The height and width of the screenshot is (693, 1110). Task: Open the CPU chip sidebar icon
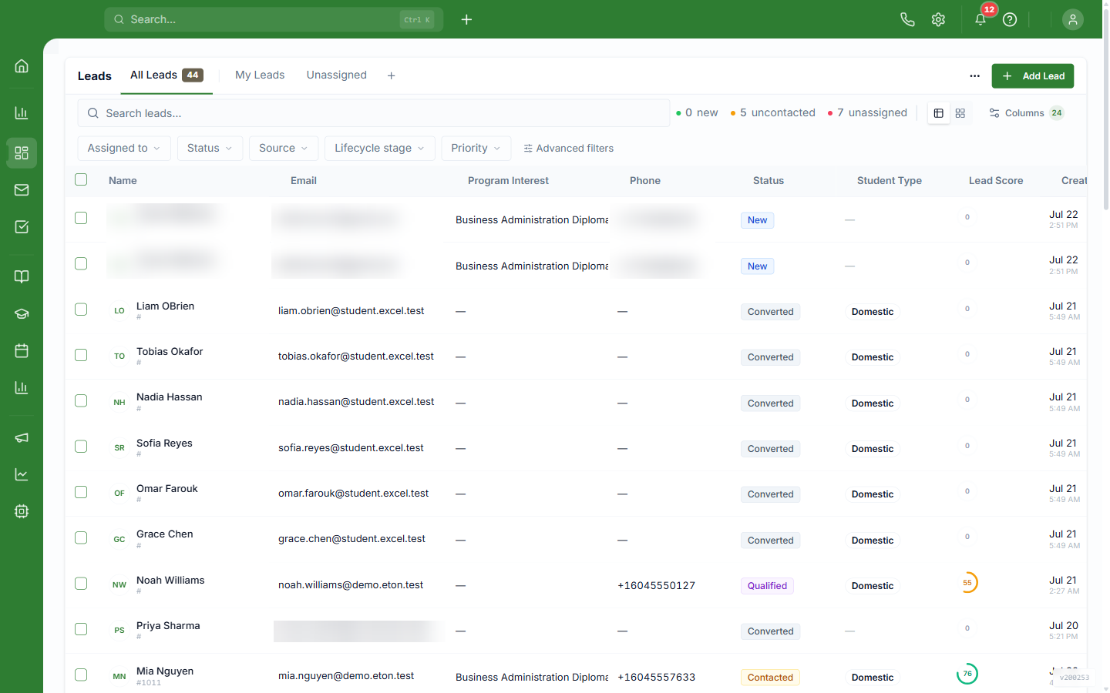(x=22, y=511)
